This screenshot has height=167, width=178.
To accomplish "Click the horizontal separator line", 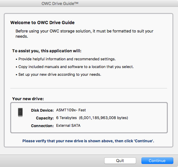I will click(x=89, y=88).
